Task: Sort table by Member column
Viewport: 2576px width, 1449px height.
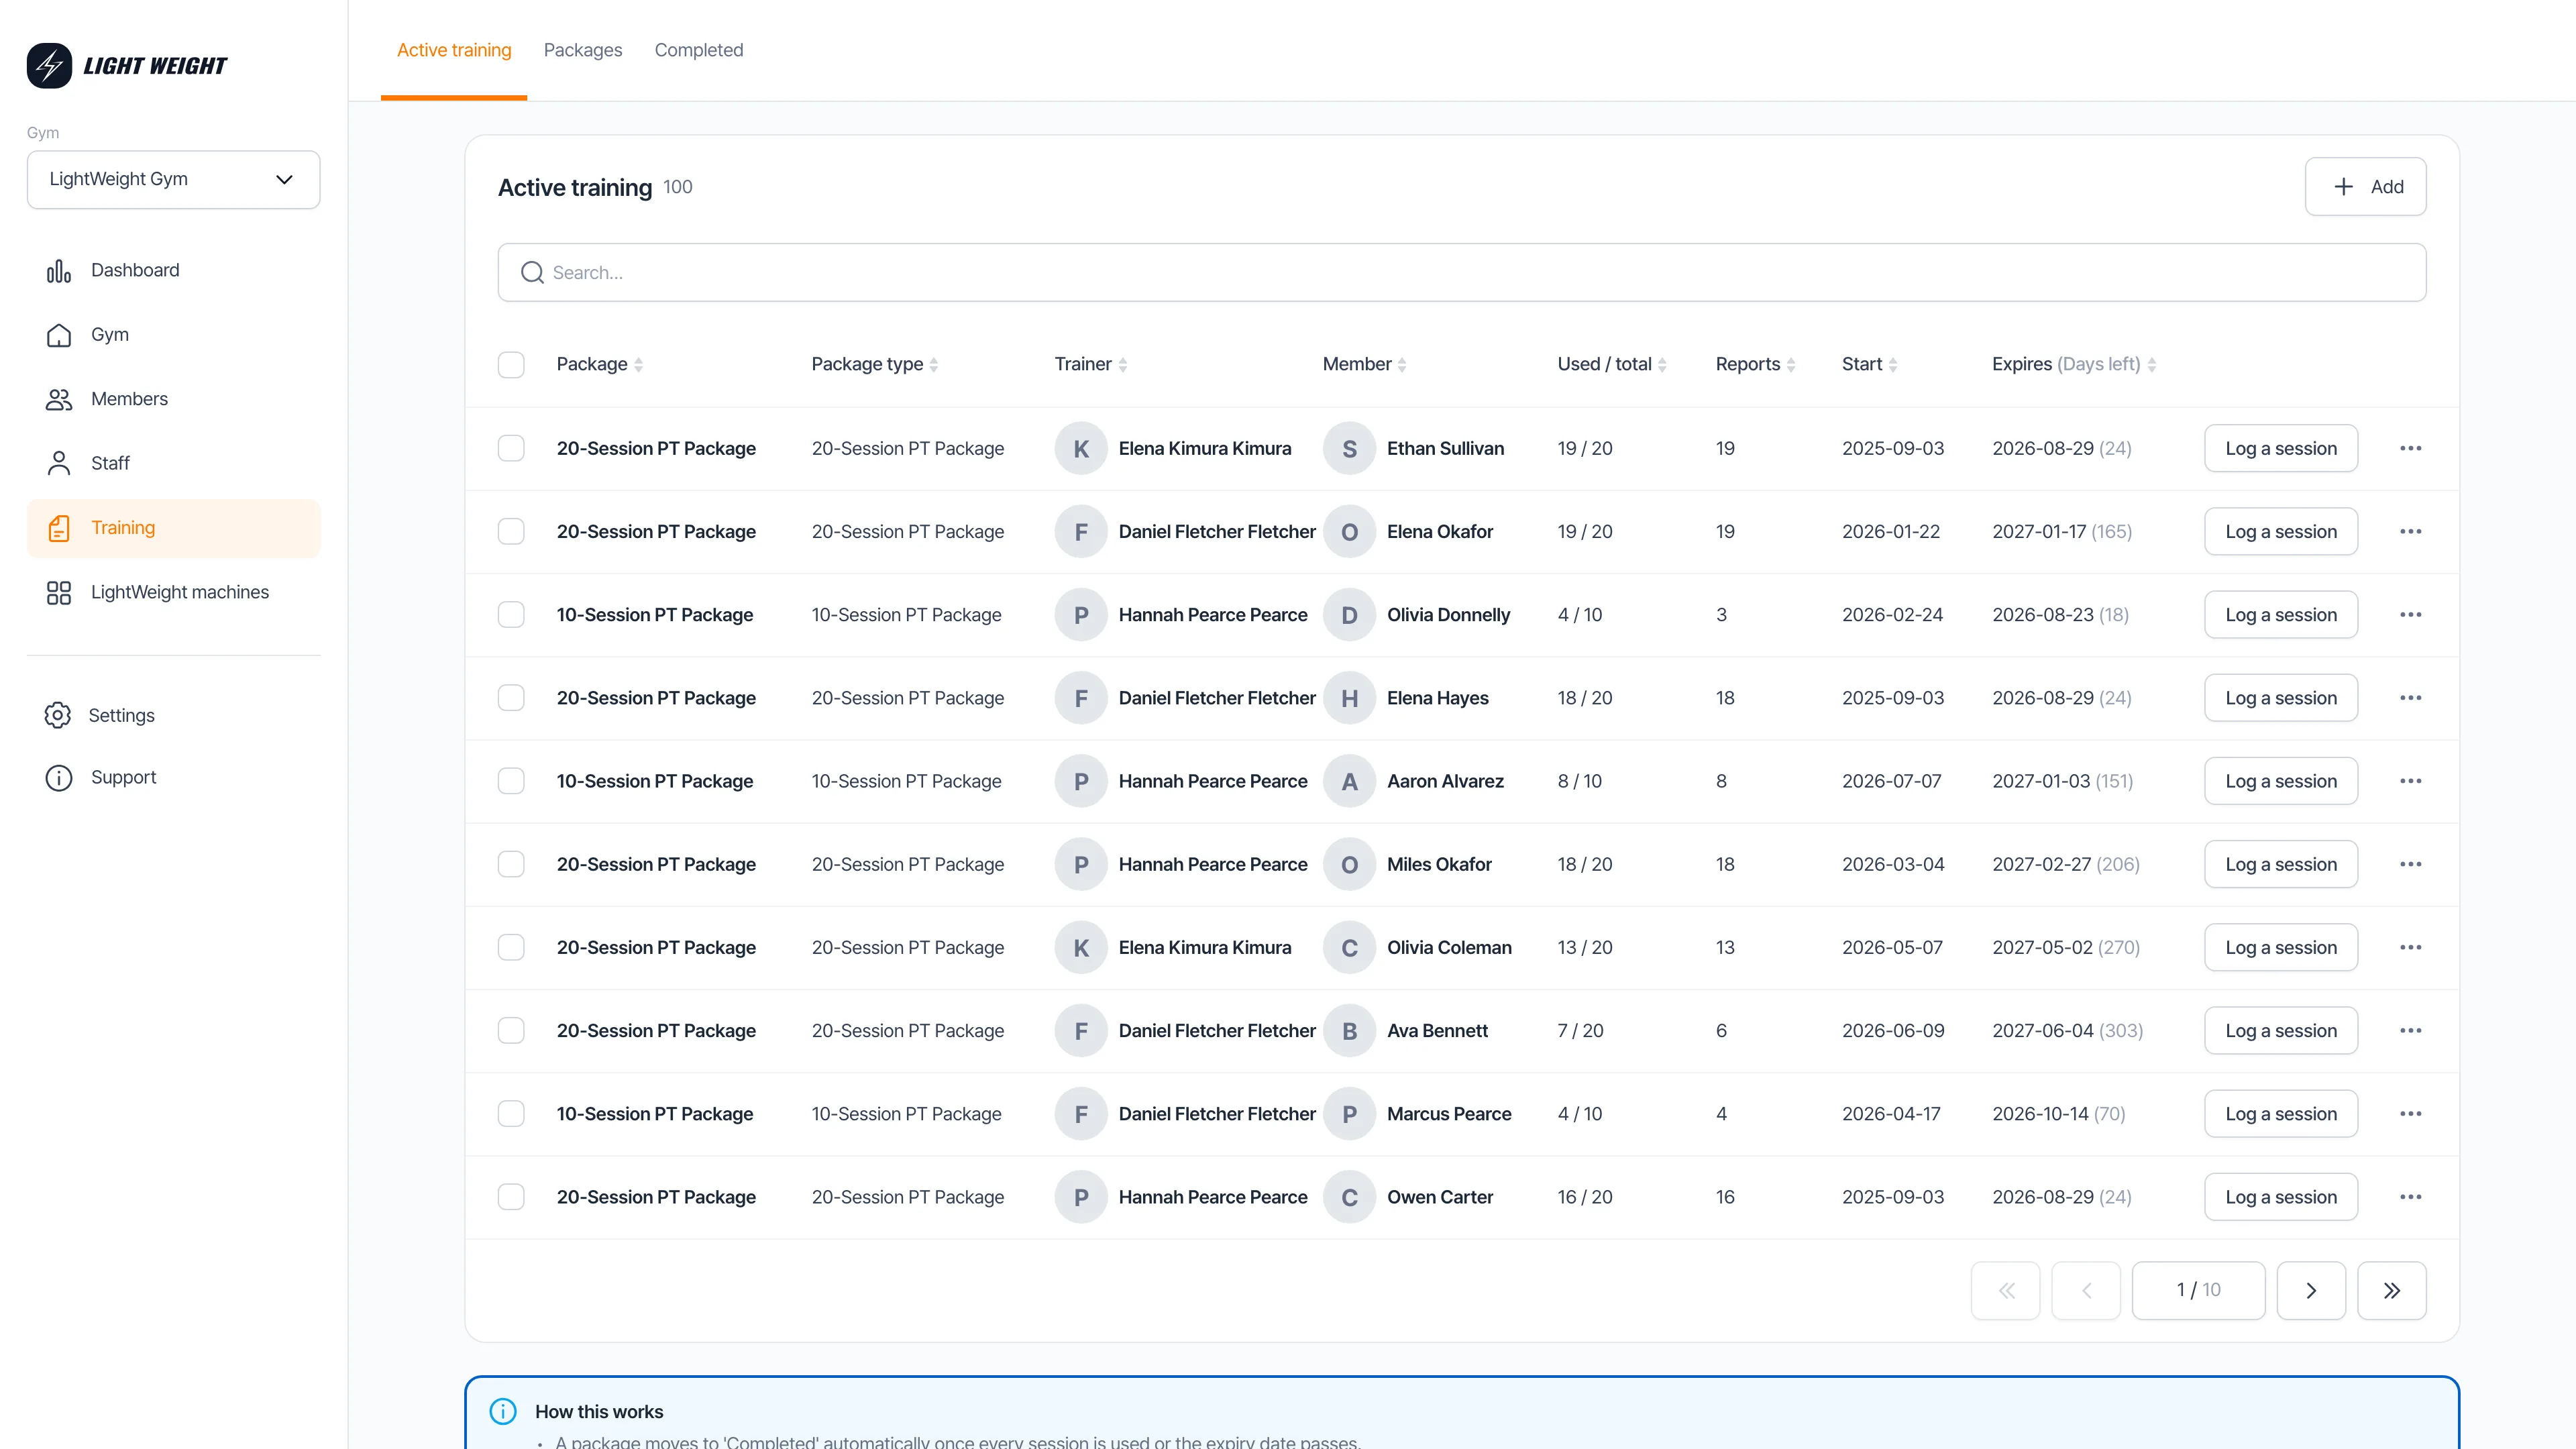Action: coord(1365,365)
